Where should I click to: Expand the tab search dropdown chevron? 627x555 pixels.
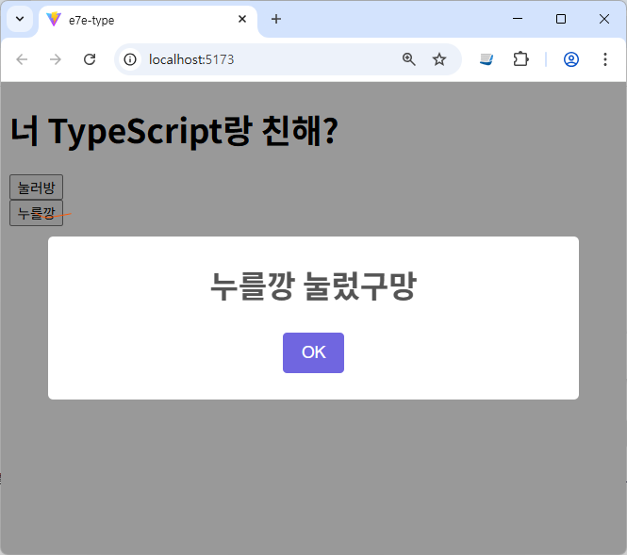pos(20,19)
